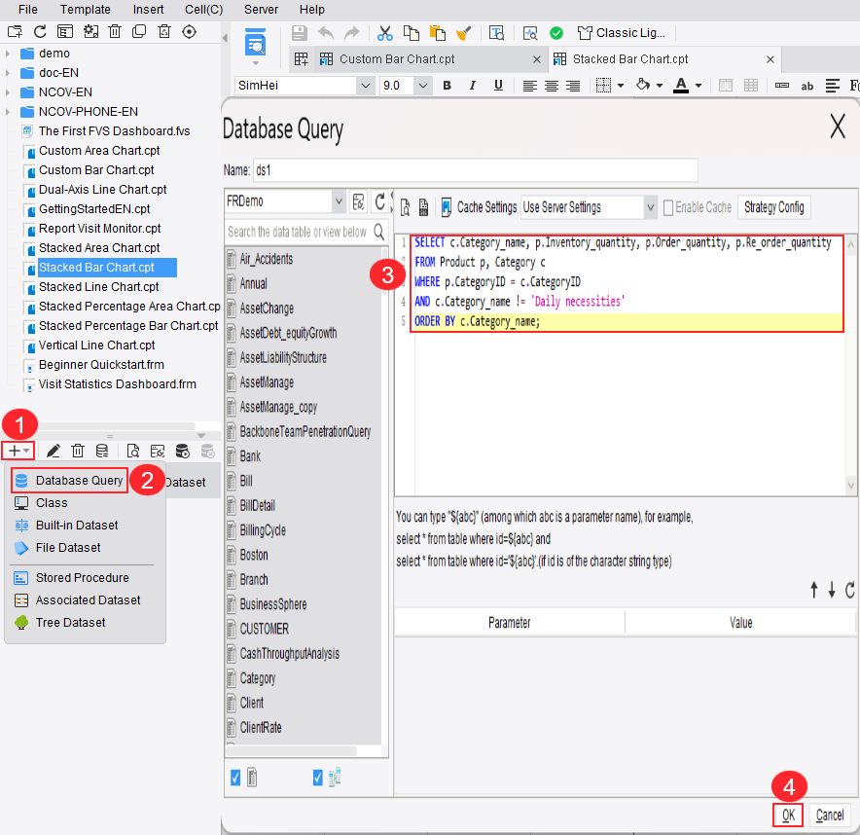Click the add worksheet grid icon
The image size is (860, 835).
[x=302, y=59]
